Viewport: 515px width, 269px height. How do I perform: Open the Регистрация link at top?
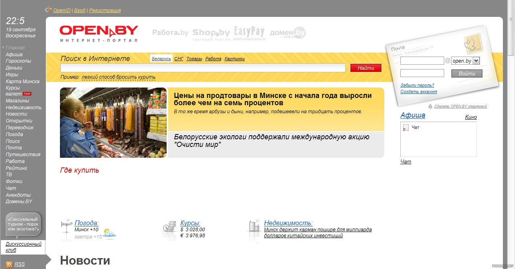point(105,10)
